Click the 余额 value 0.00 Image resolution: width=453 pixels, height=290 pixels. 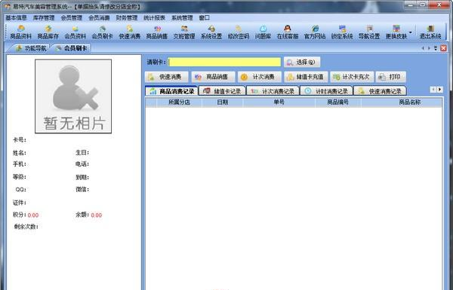click(x=97, y=215)
